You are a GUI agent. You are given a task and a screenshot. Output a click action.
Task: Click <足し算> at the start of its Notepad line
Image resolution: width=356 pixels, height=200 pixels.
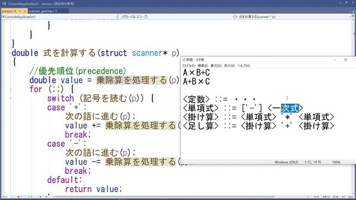200,126
